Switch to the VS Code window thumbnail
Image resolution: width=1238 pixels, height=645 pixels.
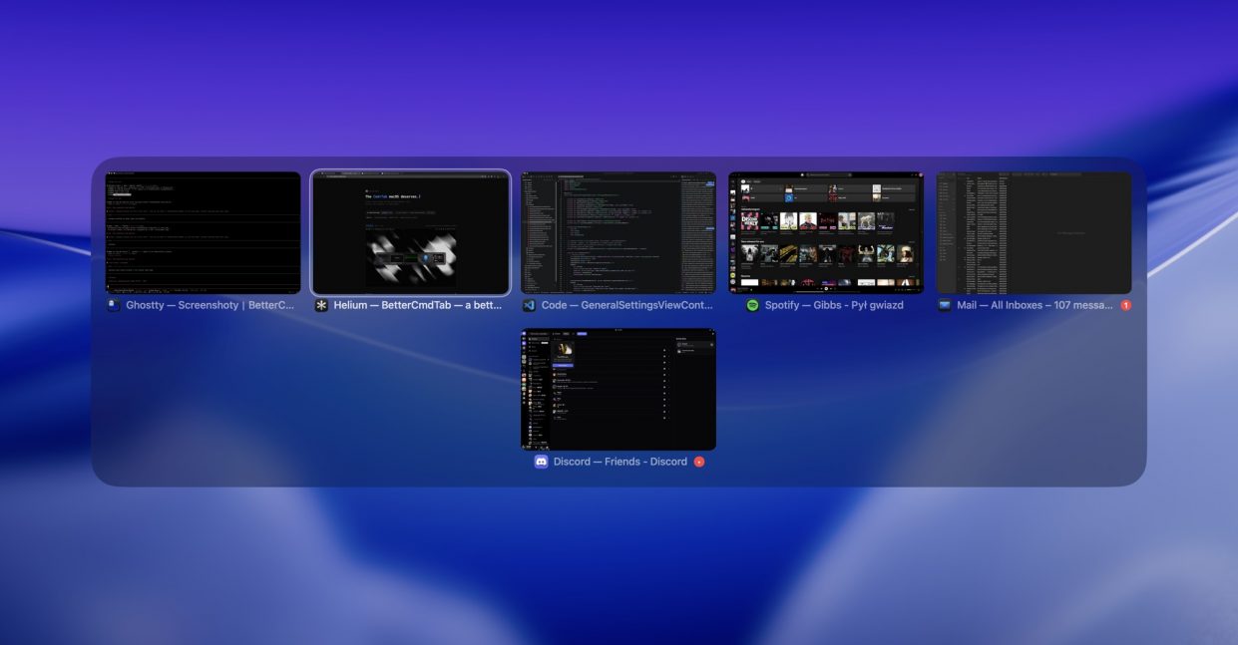(x=619, y=233)
